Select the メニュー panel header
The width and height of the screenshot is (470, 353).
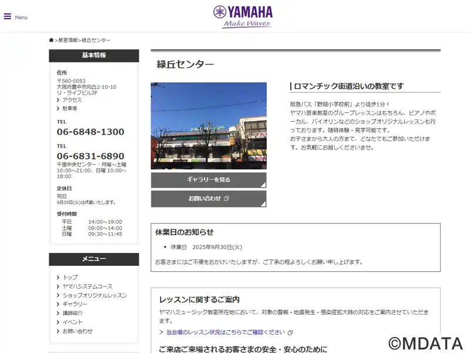(x=94, y=259)
